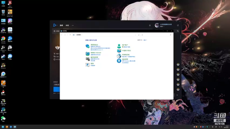Click Battle.net profile avatar

(157, 25)
